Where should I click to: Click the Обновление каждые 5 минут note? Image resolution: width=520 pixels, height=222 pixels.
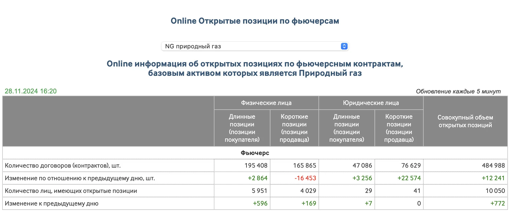pyautogui.click(x=458, y=91)
